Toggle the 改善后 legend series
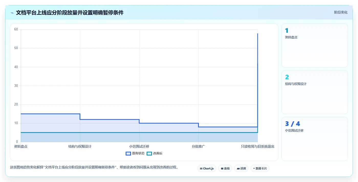The image size is (358, 182). click(155, 153)
